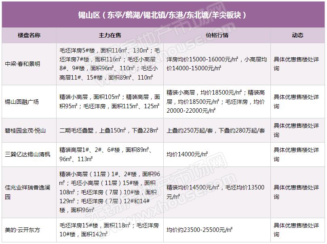This screenshot has width=327, height=244.
Task: Click the 美的·云开东方 property name
Action: 22,230
